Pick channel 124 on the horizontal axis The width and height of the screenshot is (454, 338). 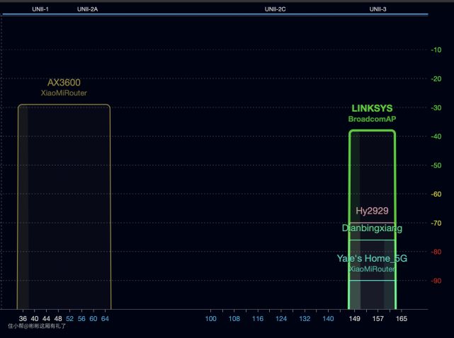281,319
